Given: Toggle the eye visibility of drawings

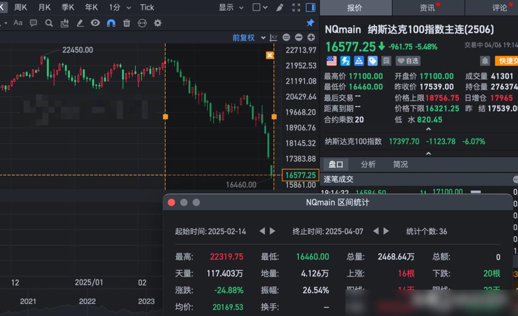Looking at the screenshot, I should point(95,23).
